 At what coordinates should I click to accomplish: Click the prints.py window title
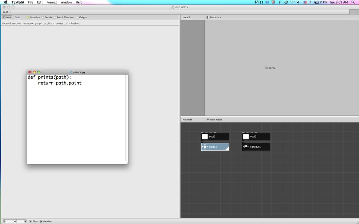pyautogui.click(x=79, y=72)
